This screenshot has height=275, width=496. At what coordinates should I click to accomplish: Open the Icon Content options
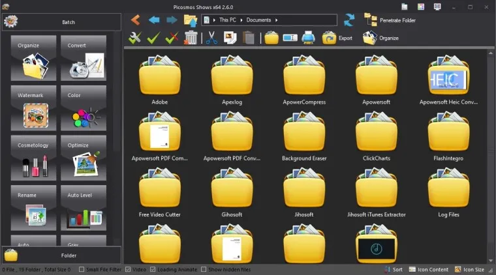pos(429,269)
